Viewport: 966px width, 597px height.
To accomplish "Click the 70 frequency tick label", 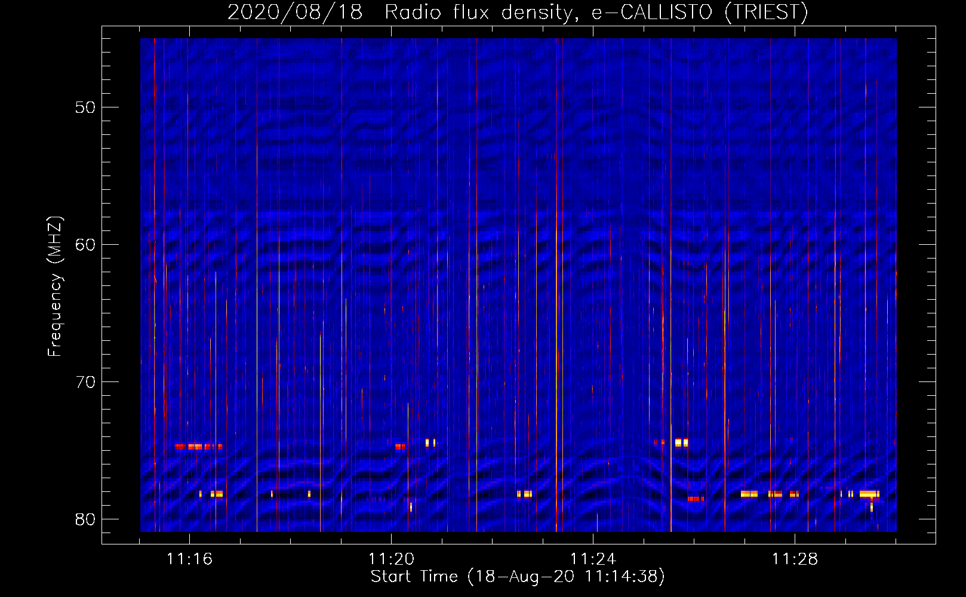I will (x=85, y=382).
